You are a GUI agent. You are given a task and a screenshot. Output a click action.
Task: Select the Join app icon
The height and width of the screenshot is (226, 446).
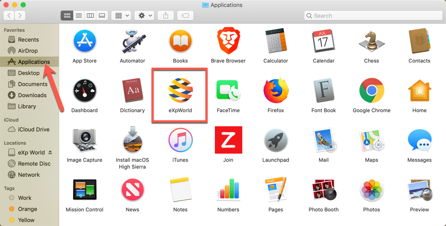(229, 140)
